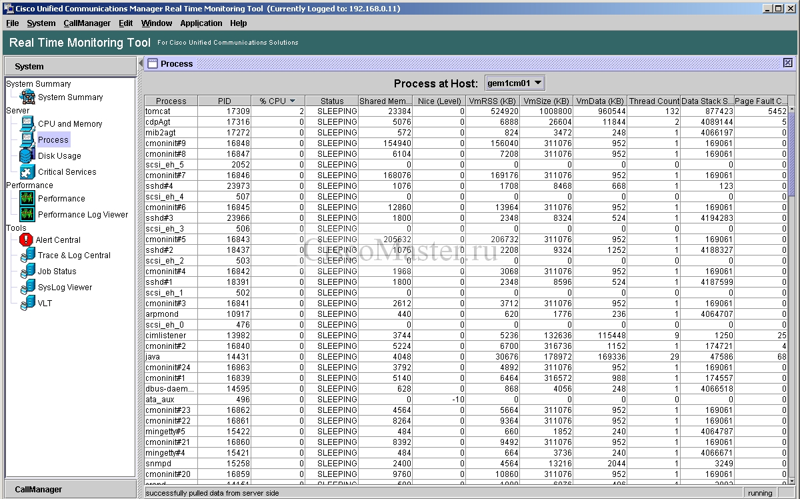Open the Edit menu
Screen dimensions: 800x499
(x=125, y=23)
